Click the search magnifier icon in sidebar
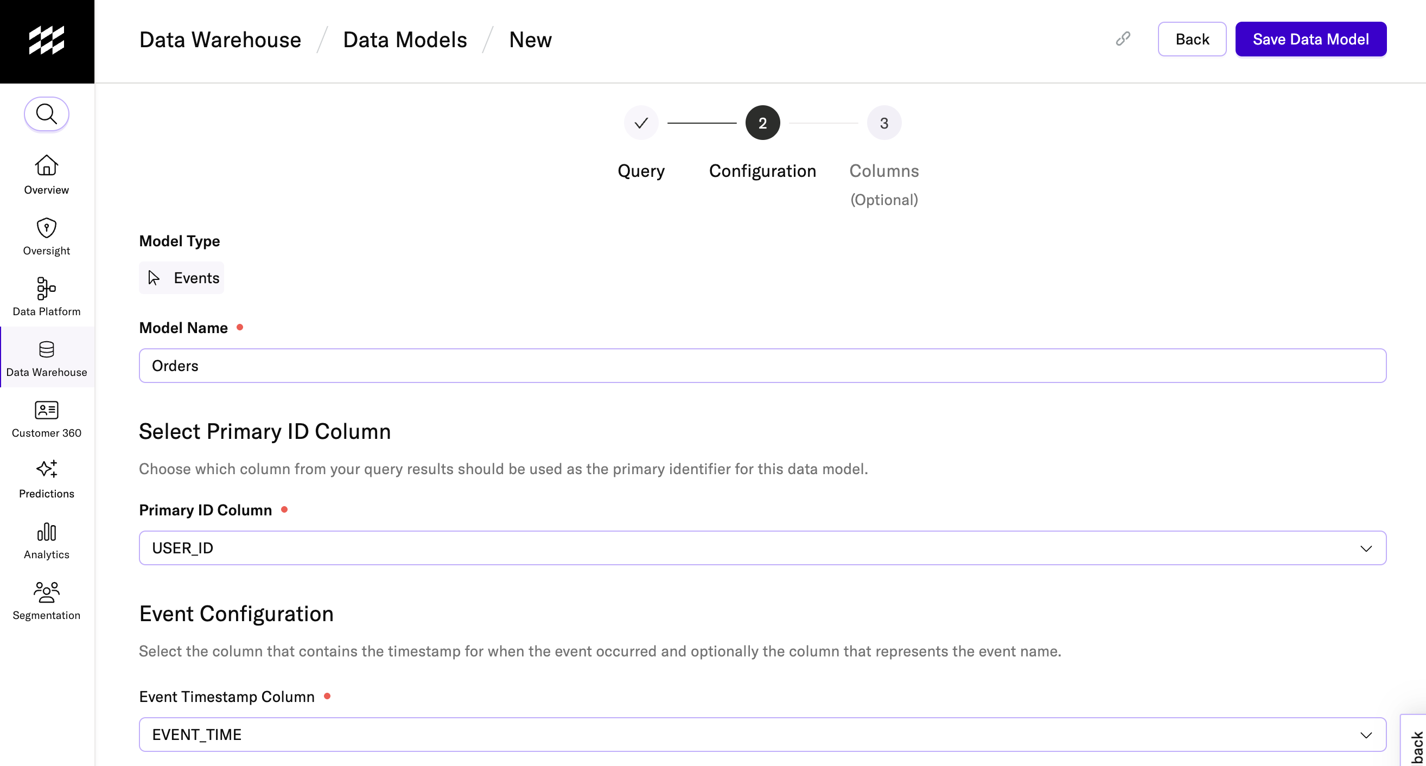Viewport: 1426px width, 766px height. (47, 114)
